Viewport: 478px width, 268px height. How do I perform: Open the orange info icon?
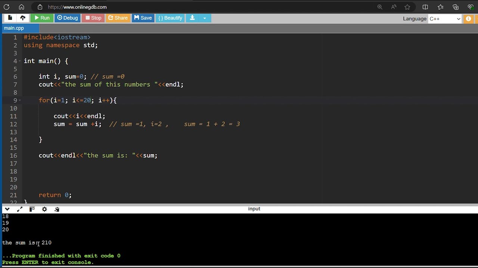coord(468,19)
